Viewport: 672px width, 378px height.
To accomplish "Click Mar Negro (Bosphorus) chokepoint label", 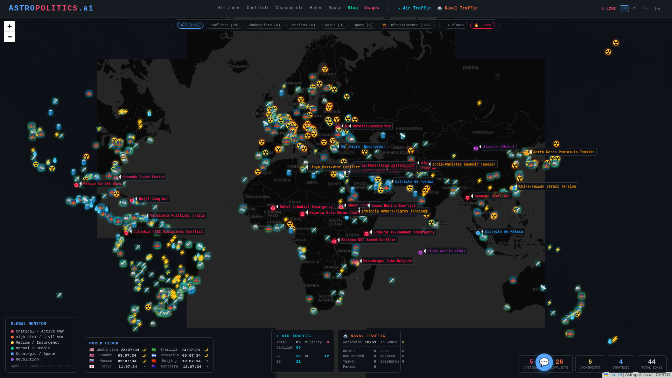I will [363, 146].
